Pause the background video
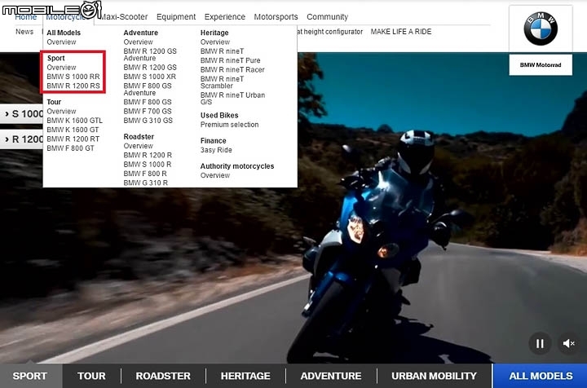Viewport: 587px width, 388px height. pos(540,343)
